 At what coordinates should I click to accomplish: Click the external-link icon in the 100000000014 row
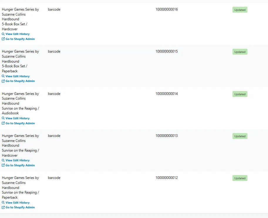(3, 123)
